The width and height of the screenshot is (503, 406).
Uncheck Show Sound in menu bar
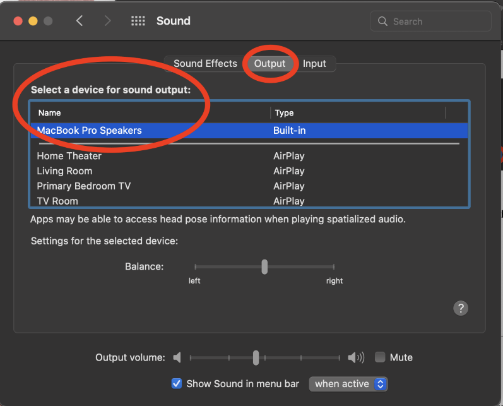point(177,383)
